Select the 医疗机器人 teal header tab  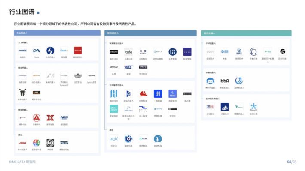[x=246, y=33]
